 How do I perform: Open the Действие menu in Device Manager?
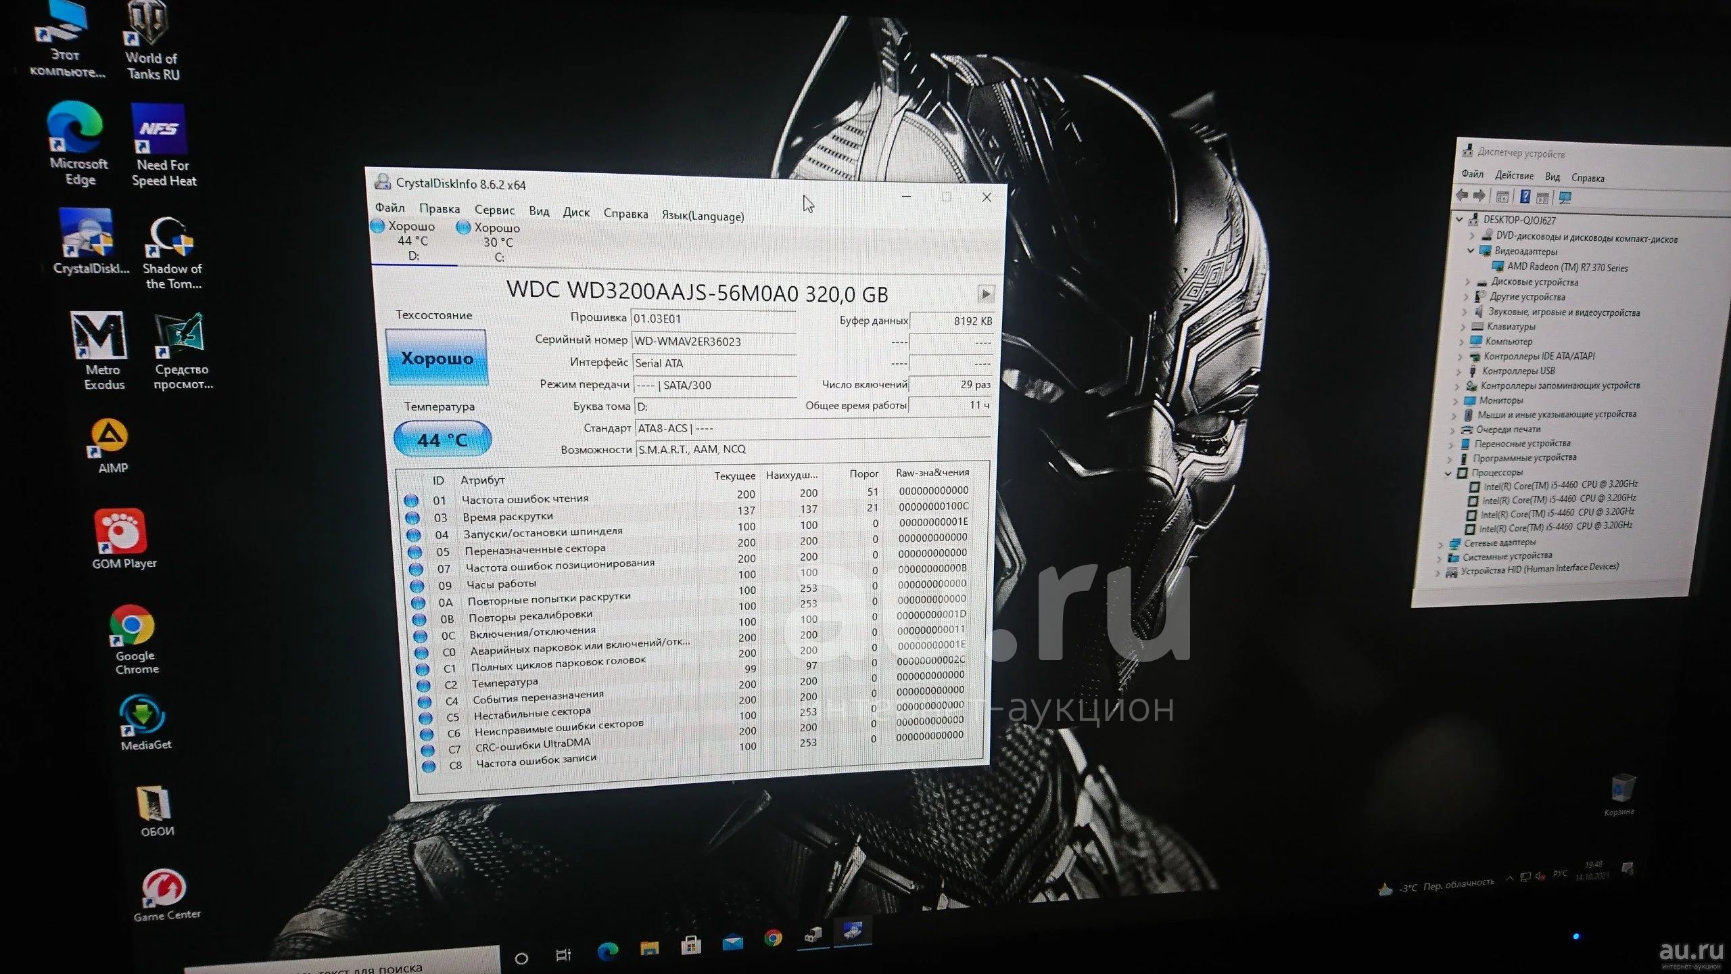tap(1514, 175)
